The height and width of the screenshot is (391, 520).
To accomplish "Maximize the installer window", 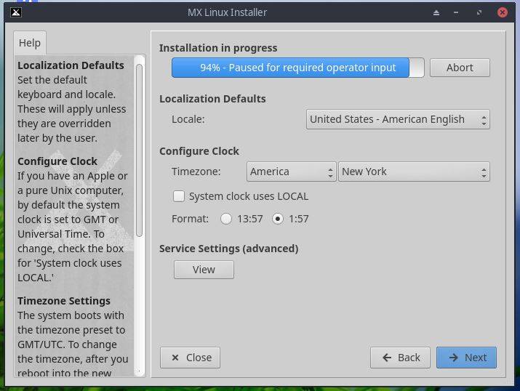I will (480, 12).
